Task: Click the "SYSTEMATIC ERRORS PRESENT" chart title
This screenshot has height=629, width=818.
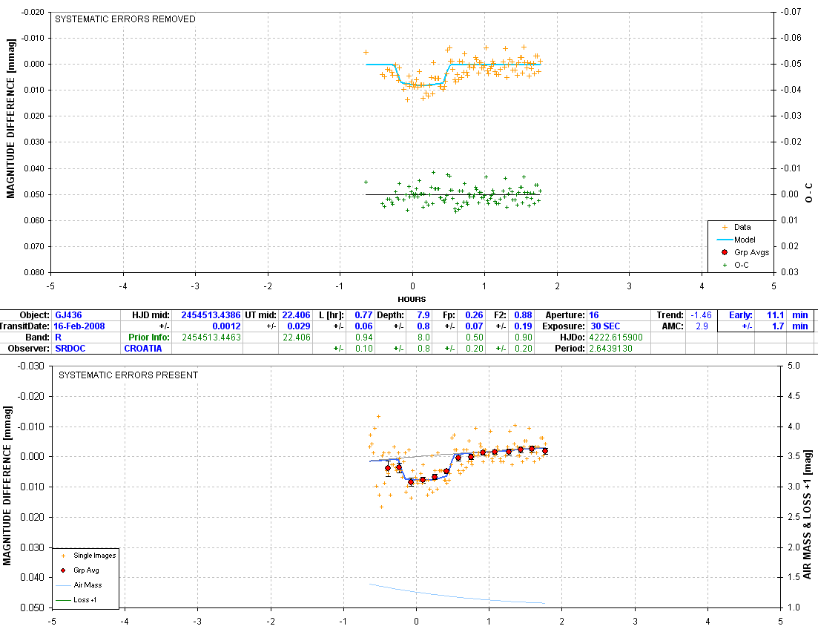Action: [128, 375]
